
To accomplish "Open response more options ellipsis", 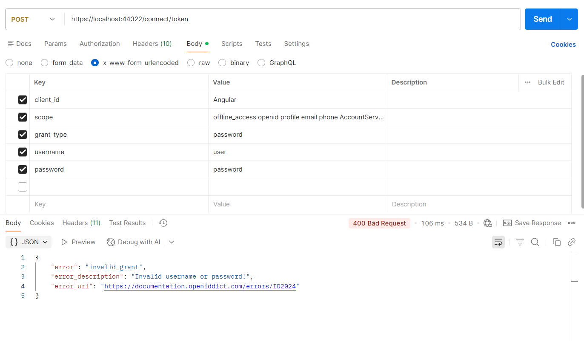I will [x=572, y=223].
